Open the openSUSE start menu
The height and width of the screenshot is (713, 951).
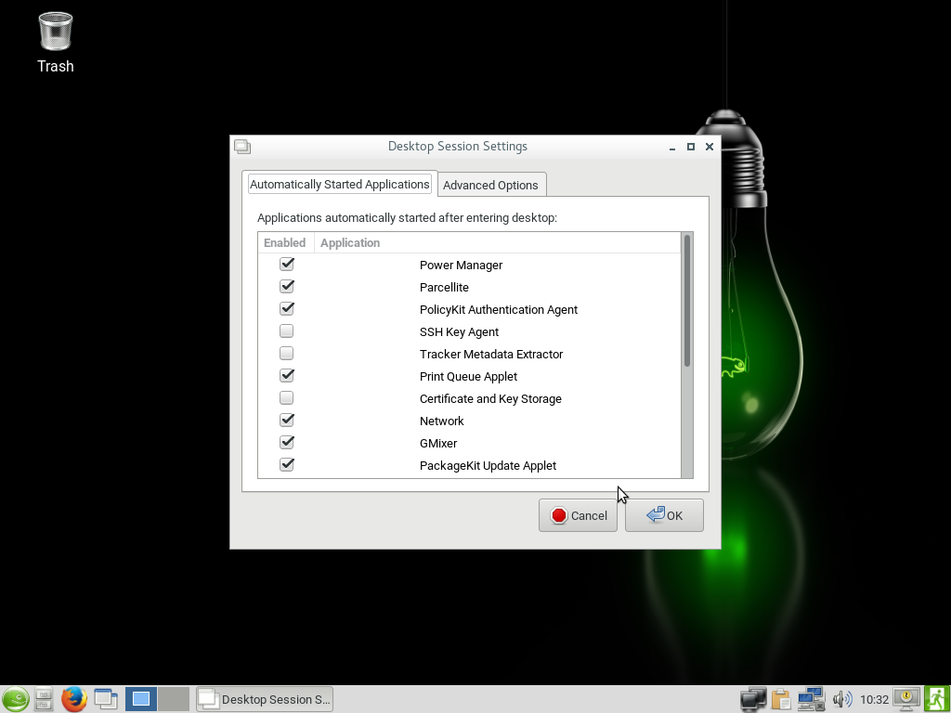click(x=15, y=699)
